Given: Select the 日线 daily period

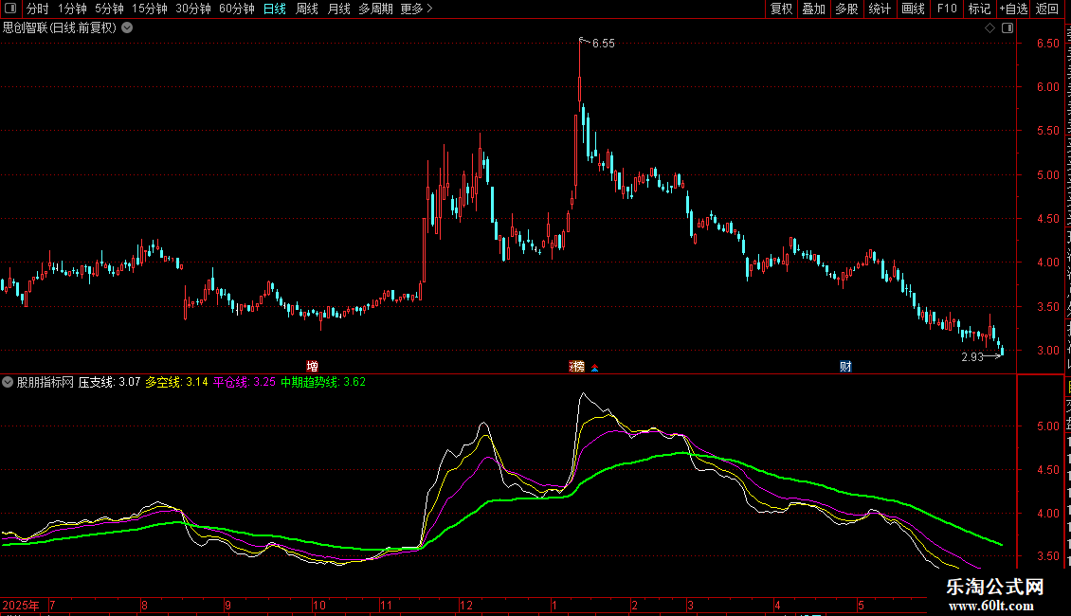Looking at the screenshot, I should (x=275, y=9).
